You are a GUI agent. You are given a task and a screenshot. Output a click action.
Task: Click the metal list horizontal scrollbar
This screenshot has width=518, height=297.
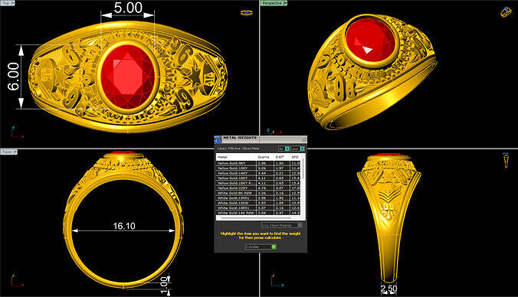pos(256,218)
